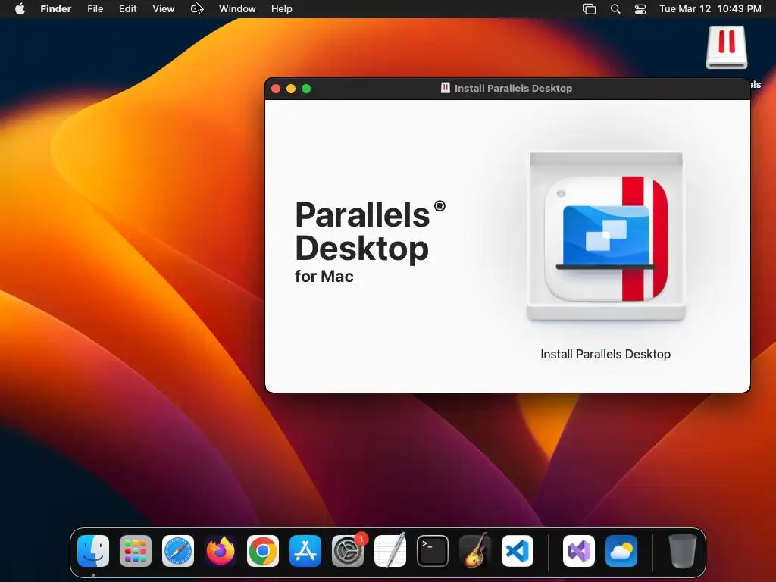Click the Install Parallels Desktop window title

[x=513, y=88]
